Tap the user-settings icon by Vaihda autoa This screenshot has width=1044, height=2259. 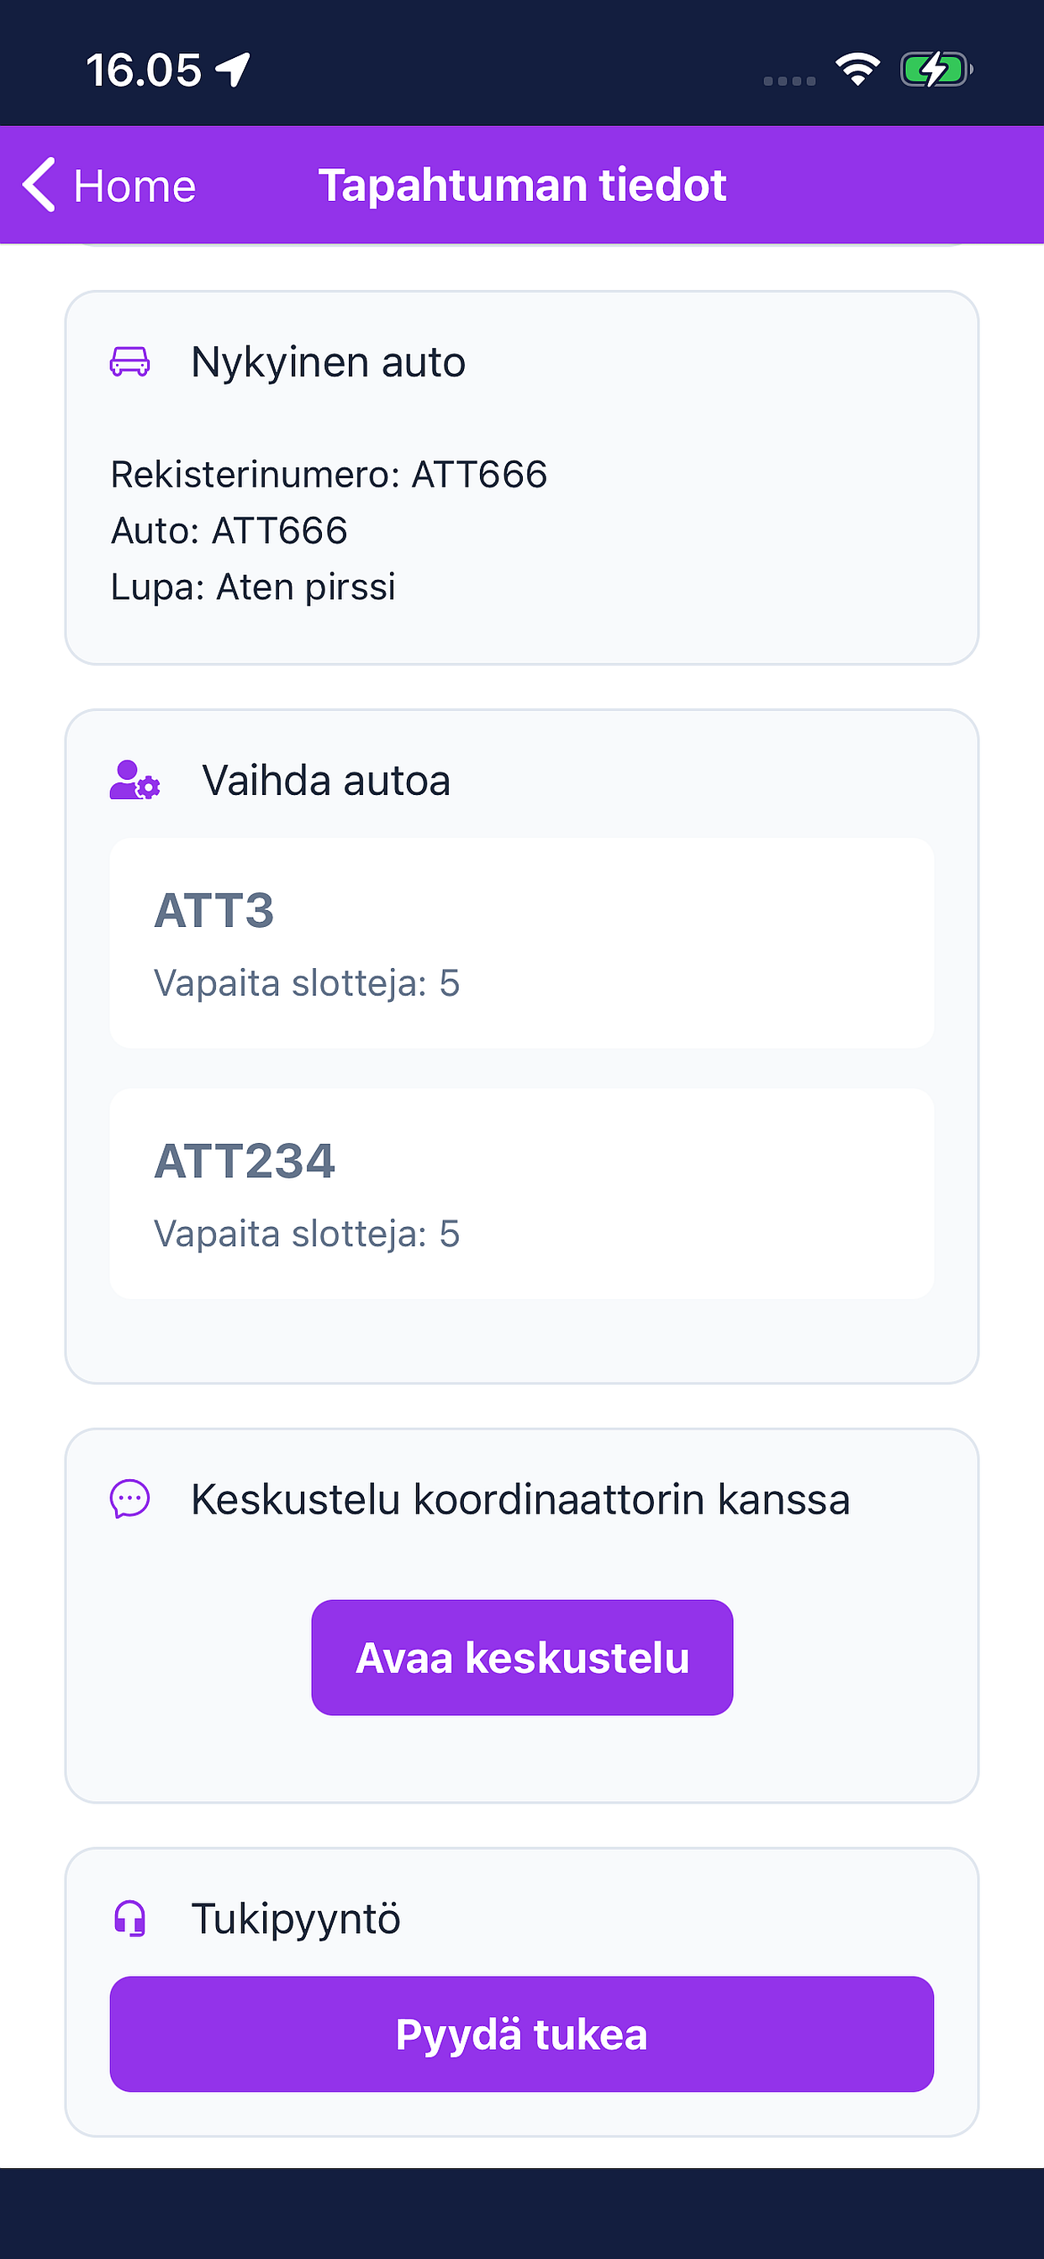[x=134, y=780]
